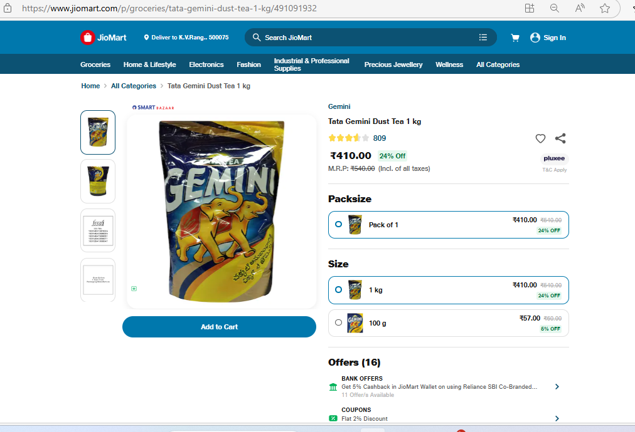
Task: Click browser zoom magnifier icon
Action: tap(555, 8)
